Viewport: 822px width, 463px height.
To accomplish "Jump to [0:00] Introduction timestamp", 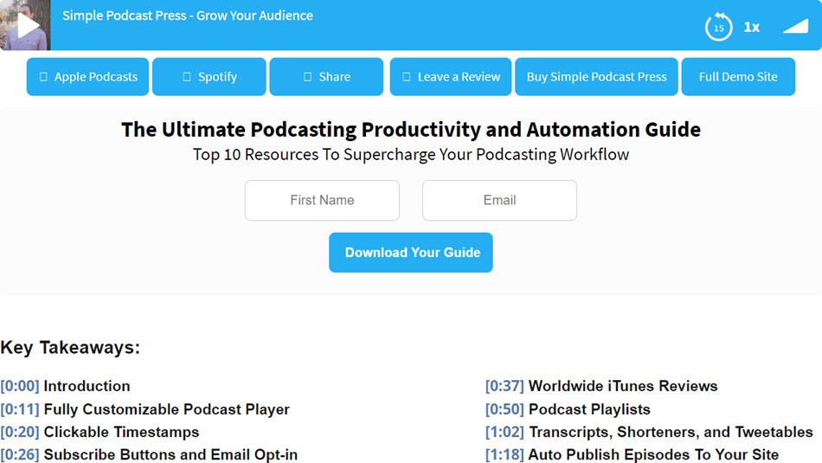I will click(19, 386).
